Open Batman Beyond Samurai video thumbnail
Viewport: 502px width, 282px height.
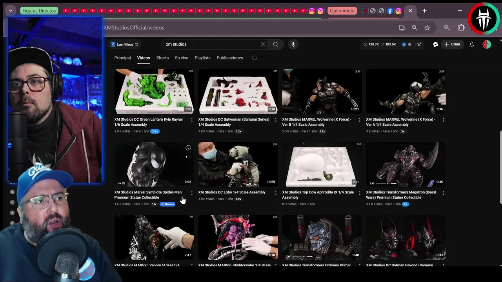406,237
